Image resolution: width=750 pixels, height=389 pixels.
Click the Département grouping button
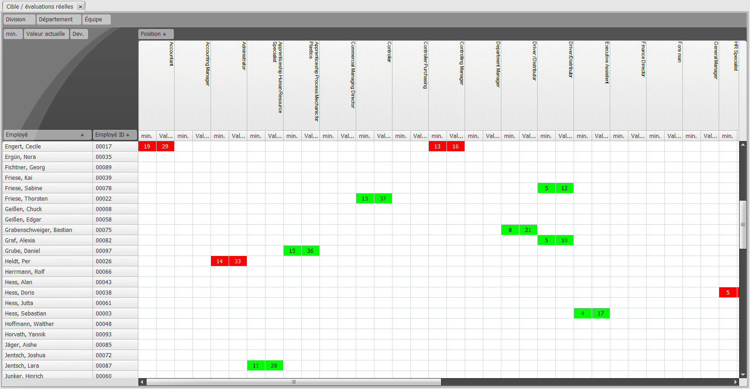click(x=59, y=20)
